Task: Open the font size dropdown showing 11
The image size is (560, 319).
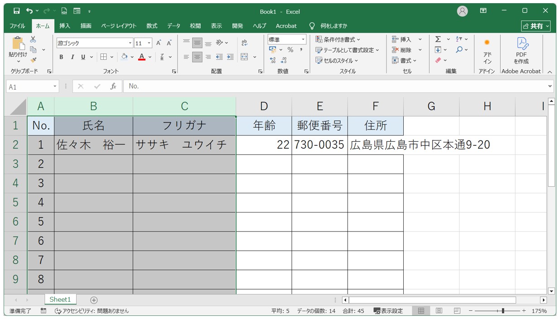Action: tap(150, 43)
